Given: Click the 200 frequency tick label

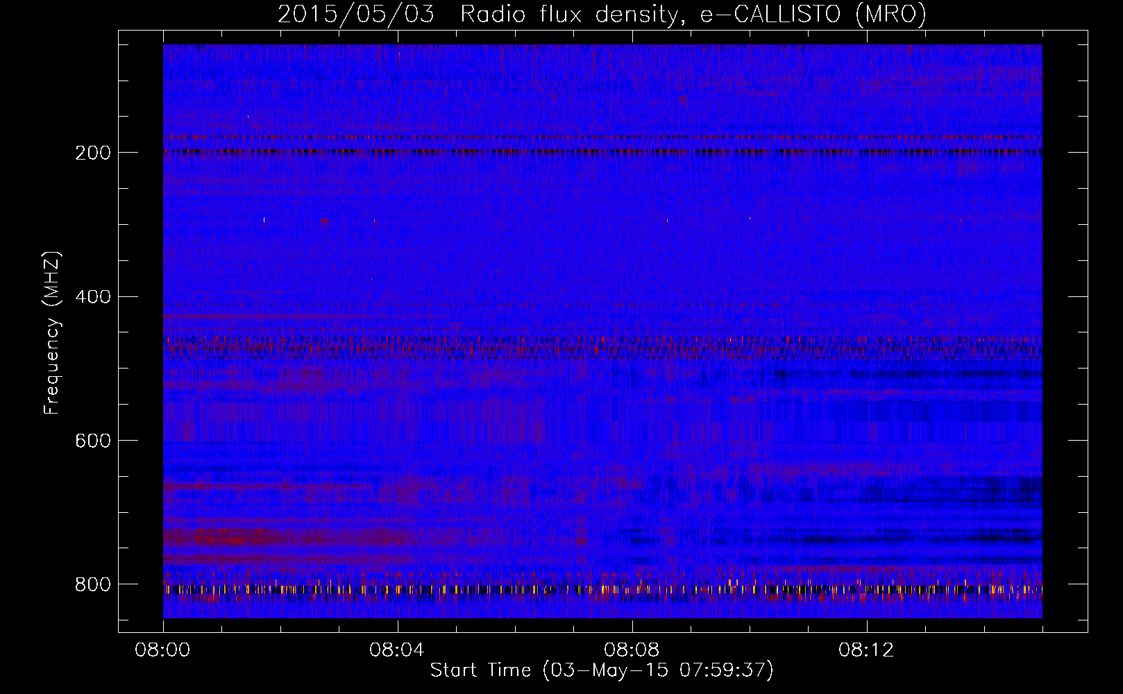Looking at the screenshot, I should click(x=92, y=153).
